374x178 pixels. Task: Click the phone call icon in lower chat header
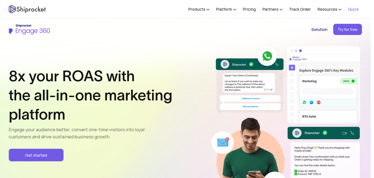pyautogui.click(x=352, y=133)
